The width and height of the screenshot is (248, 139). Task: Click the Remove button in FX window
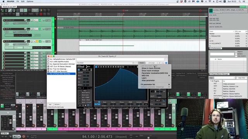57,104
